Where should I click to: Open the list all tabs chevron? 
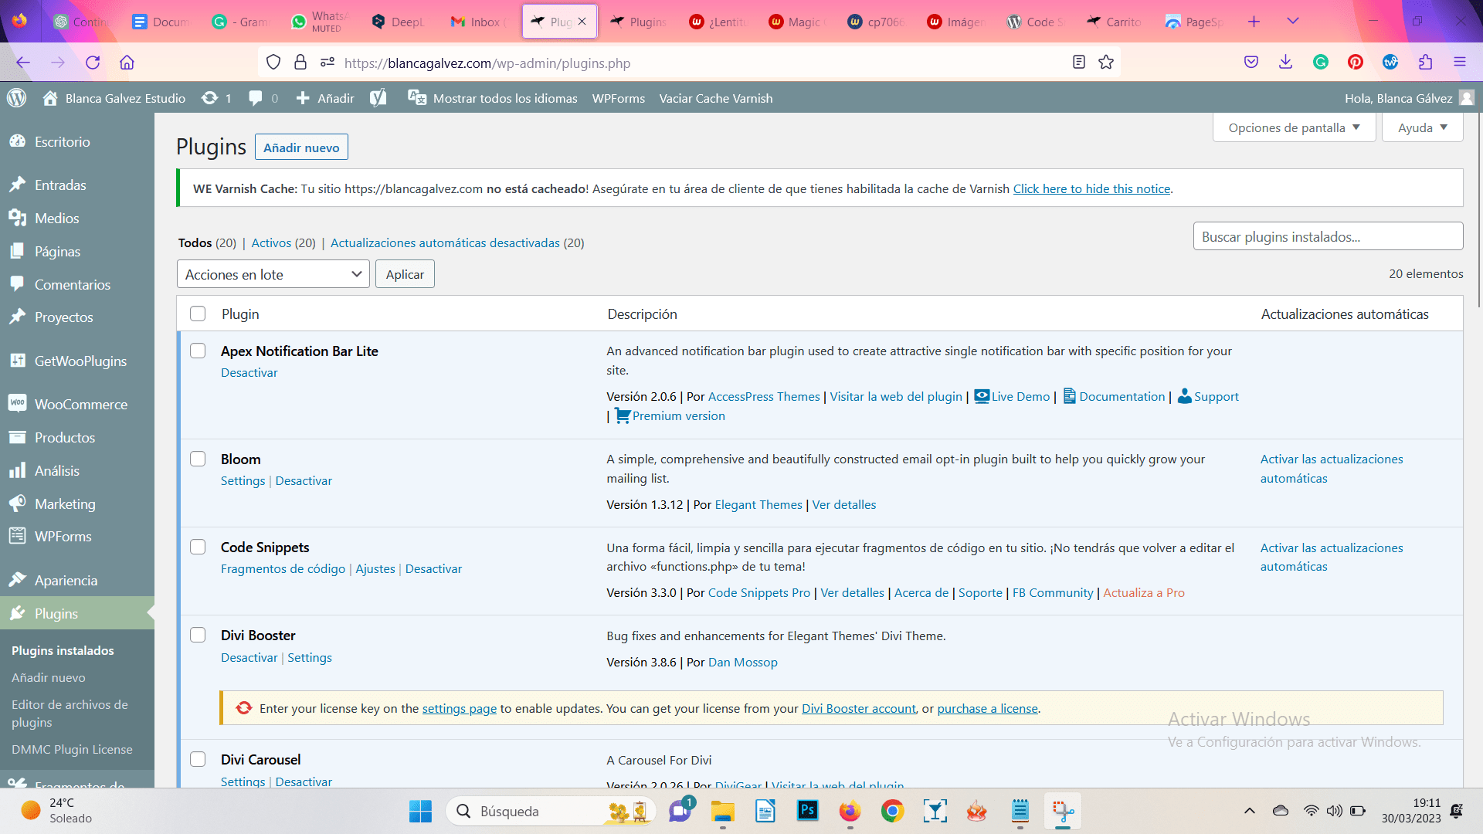[1293, 22]
